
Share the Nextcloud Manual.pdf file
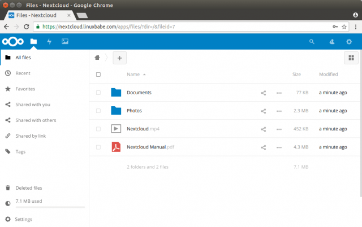tap(263, 147)
